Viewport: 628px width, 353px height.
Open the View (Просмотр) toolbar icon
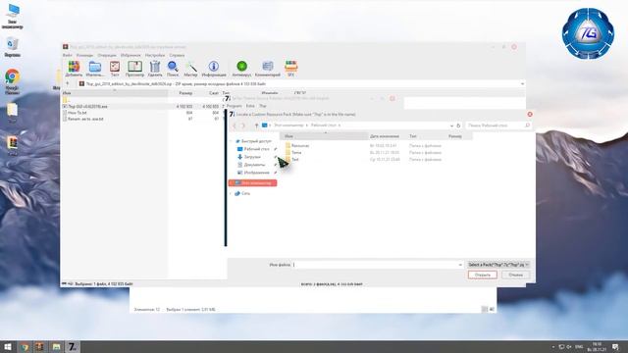(x=134, y=69)
